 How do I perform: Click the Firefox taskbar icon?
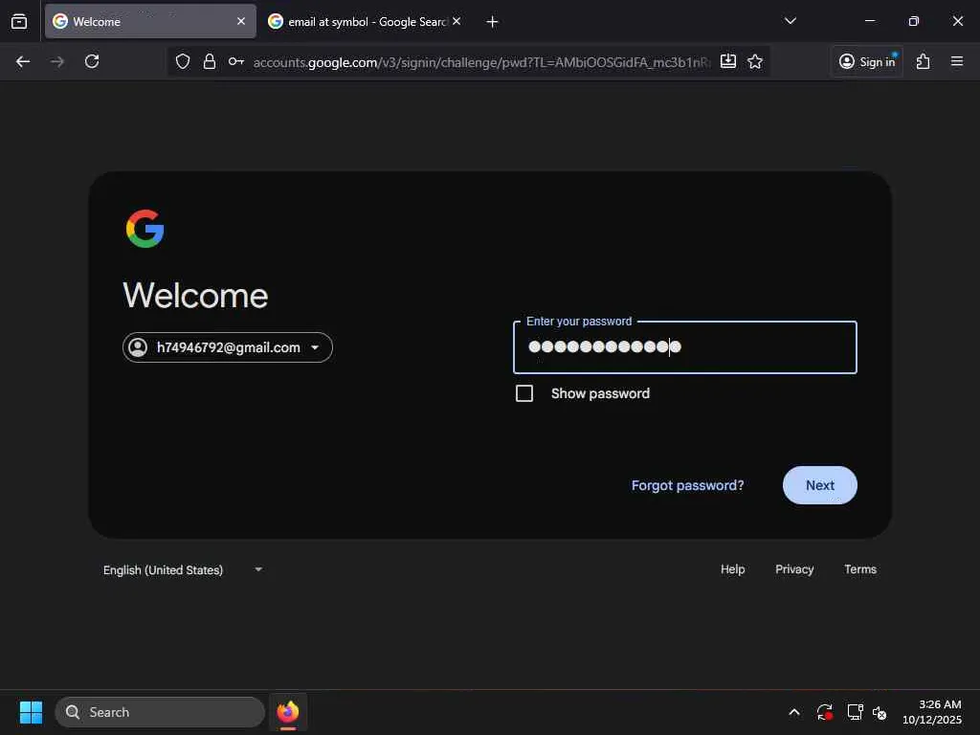point(288,712)
